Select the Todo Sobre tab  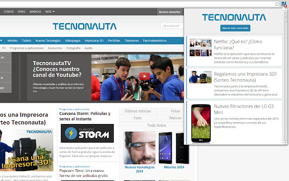click(157, 125)
